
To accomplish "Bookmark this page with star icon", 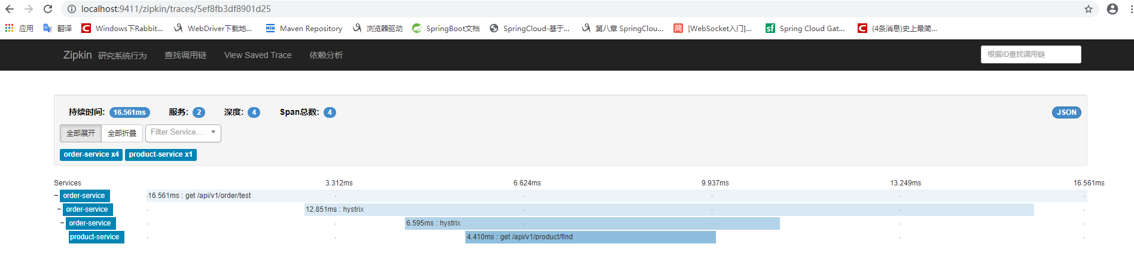I will 1089,9.
